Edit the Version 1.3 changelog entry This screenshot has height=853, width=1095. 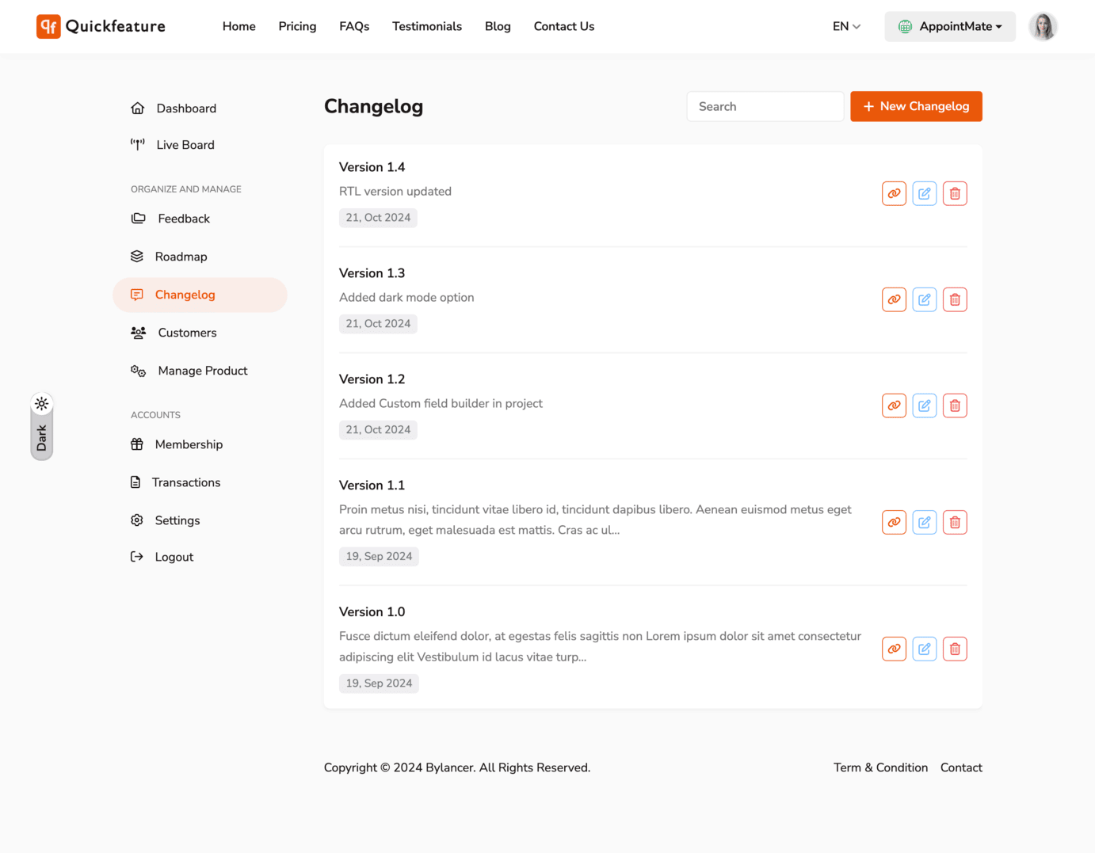(925, 299)
